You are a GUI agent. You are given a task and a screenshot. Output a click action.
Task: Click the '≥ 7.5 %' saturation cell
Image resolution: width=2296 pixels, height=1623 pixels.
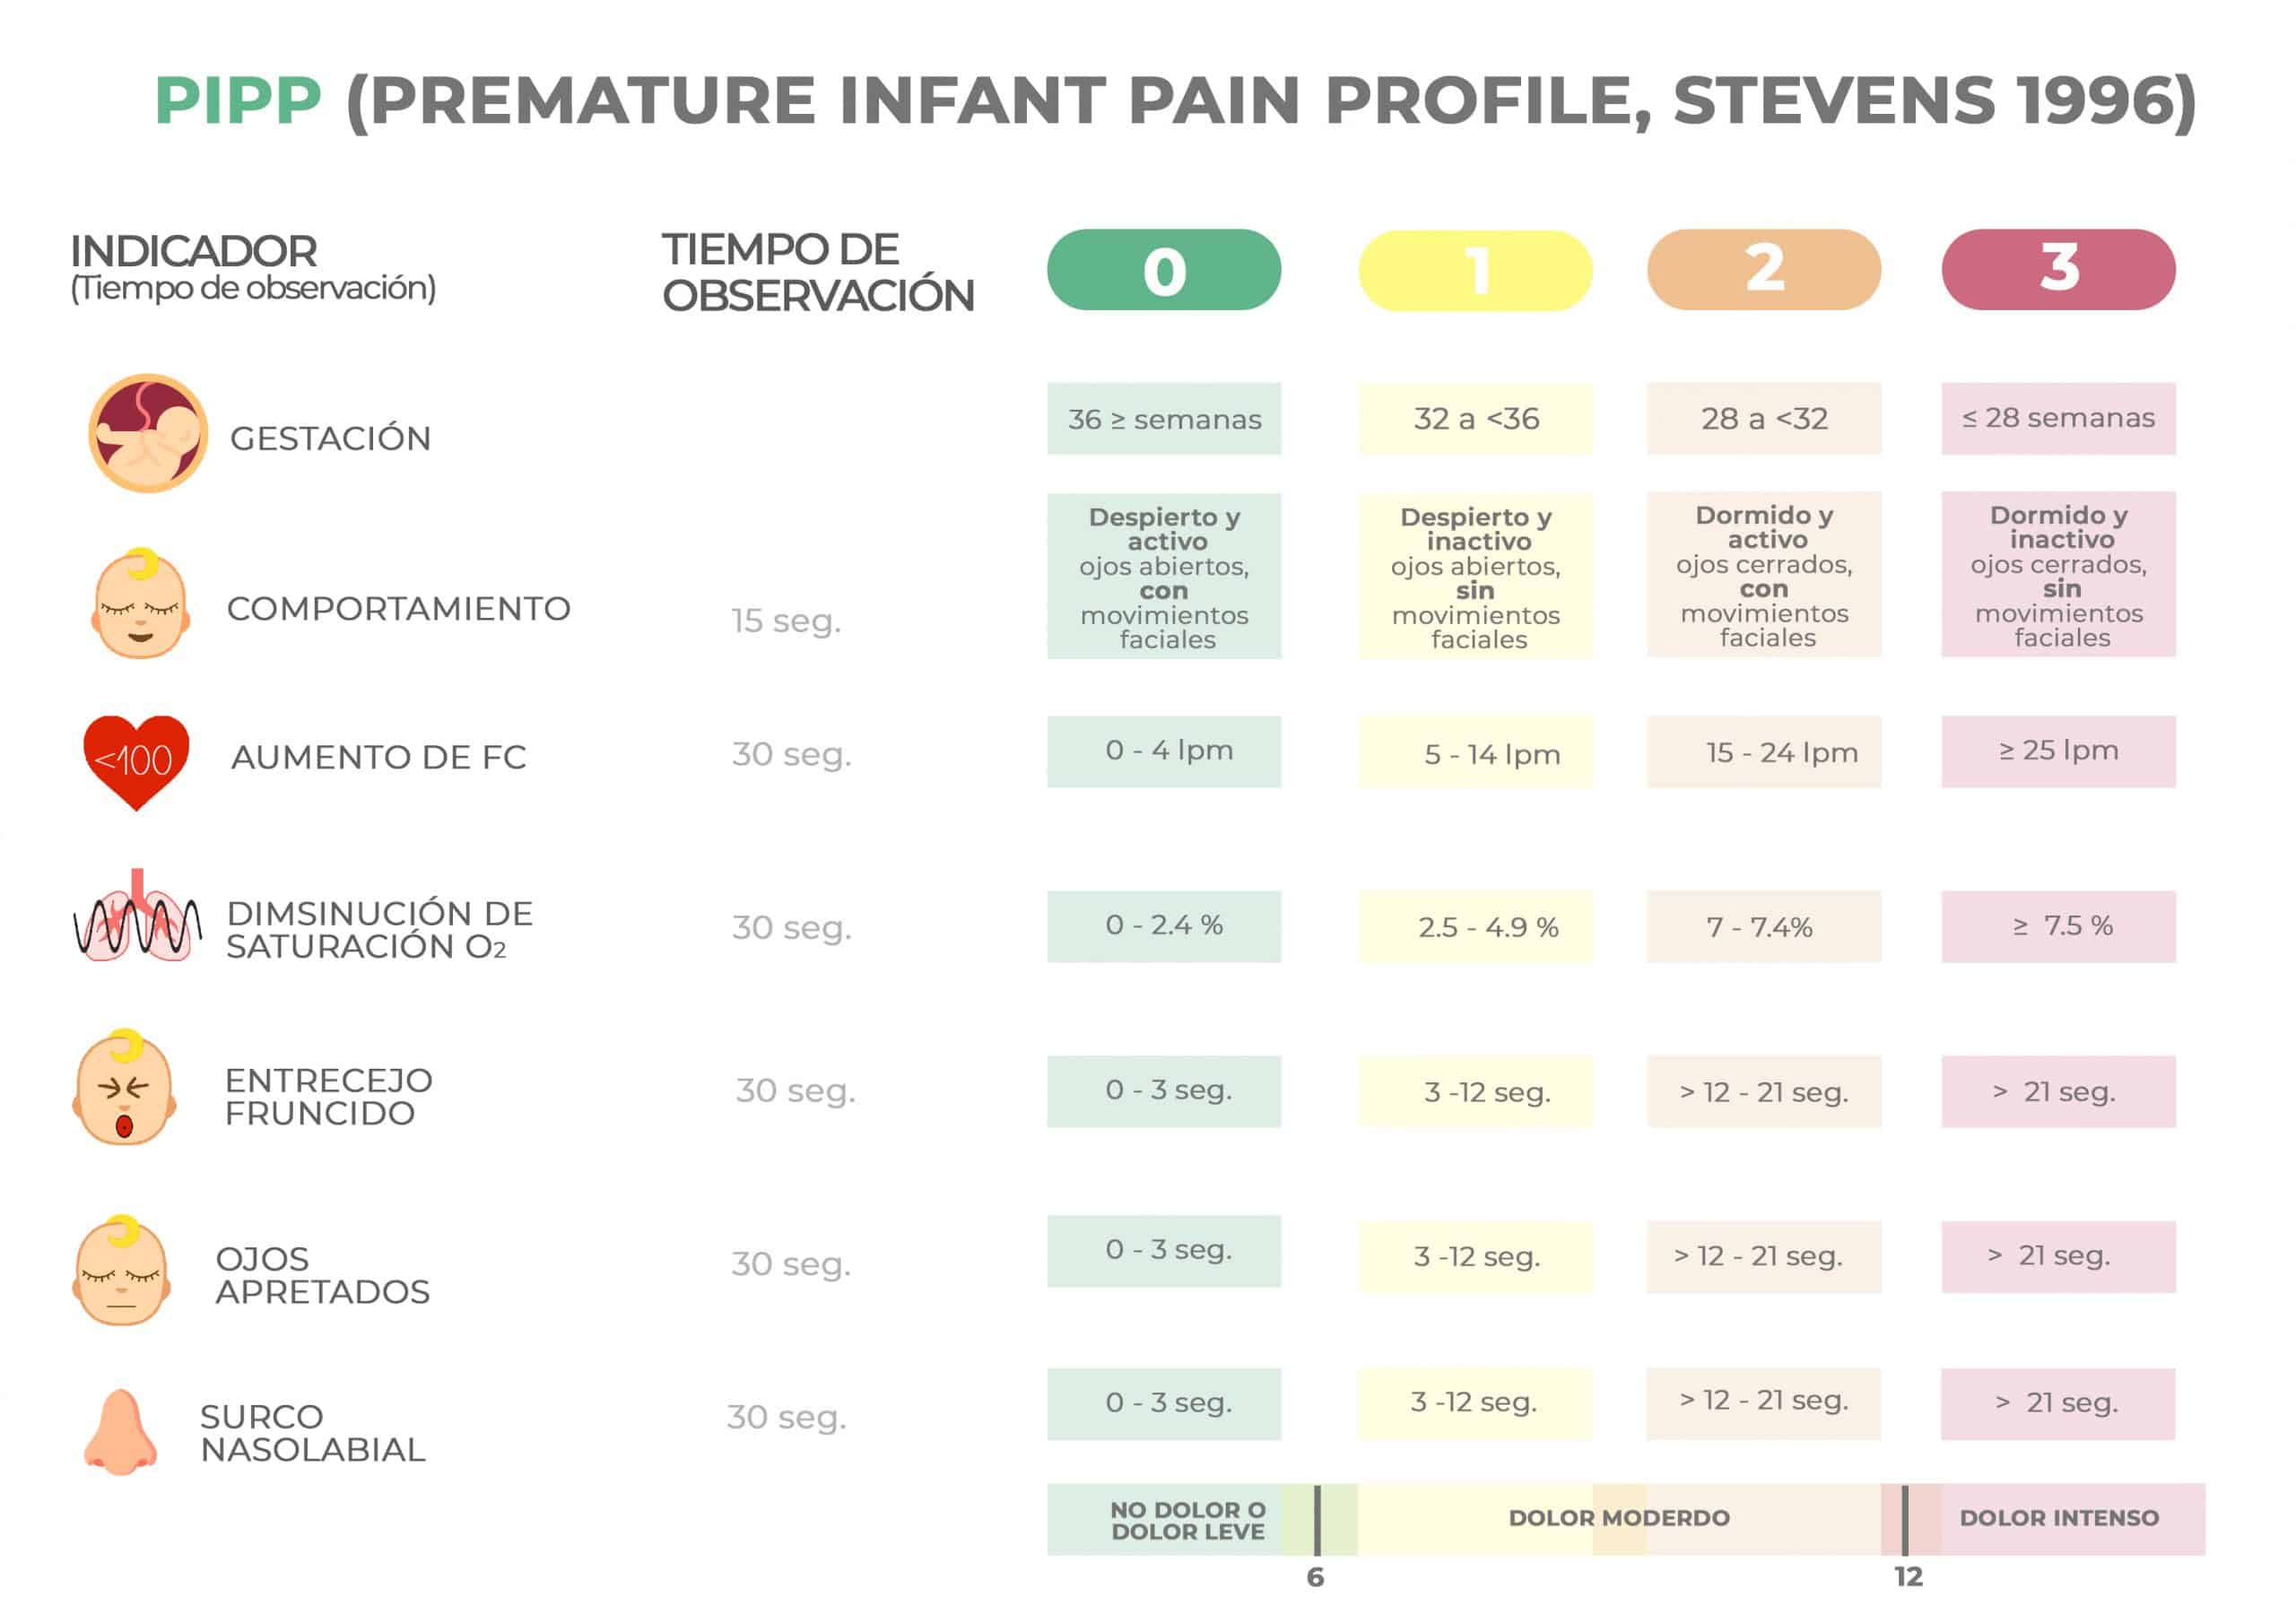(2058, 926)
